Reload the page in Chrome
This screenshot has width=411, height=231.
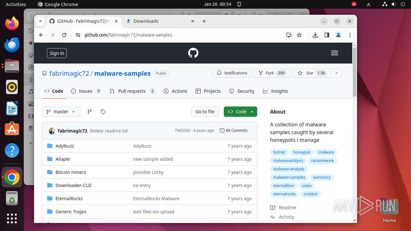64,35
